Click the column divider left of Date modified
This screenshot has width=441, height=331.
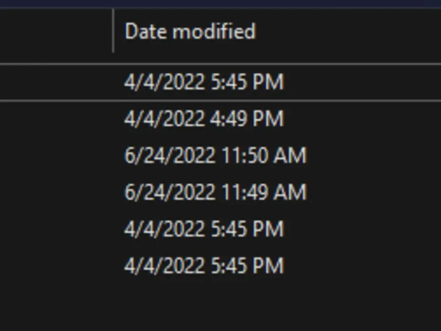113,31
